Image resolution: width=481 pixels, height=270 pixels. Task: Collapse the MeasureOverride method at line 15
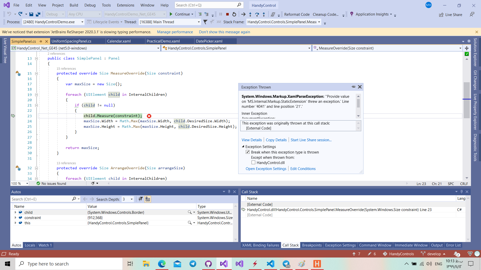[36, 73]
